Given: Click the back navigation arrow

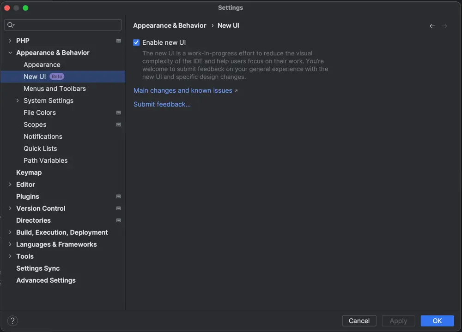Looking at the screenshot, I should pyautogui.click(x=432, y=26).
